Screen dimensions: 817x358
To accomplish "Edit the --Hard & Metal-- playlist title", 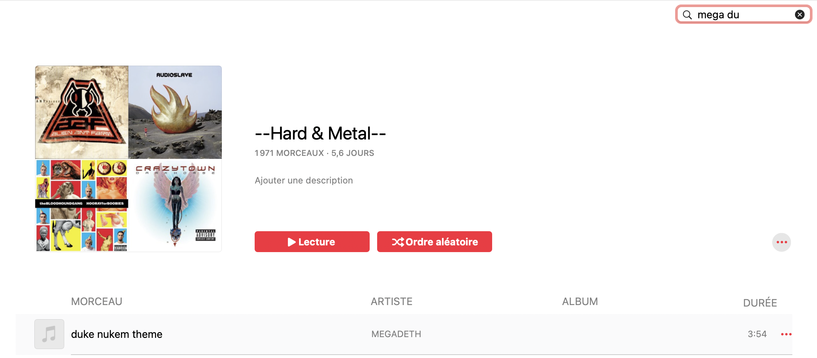I will click(320, 134).
